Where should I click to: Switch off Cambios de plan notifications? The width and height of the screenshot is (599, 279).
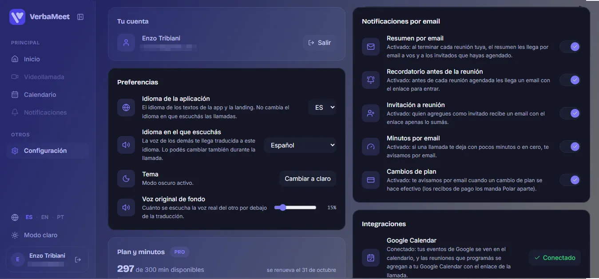tap(570, 180)
